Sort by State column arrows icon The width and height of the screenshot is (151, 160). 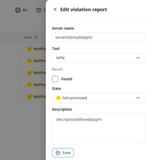(36, 37)
